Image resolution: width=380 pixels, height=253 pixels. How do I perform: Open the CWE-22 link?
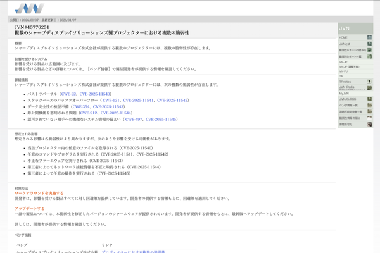[x=68, y=94]
